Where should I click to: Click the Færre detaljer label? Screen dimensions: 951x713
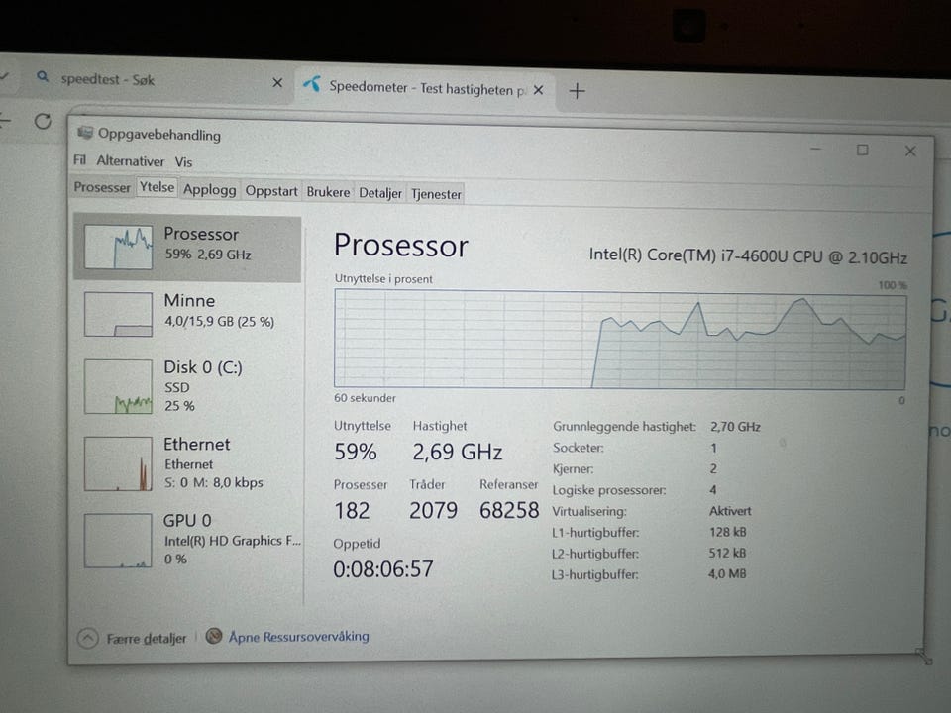point(147,639)
